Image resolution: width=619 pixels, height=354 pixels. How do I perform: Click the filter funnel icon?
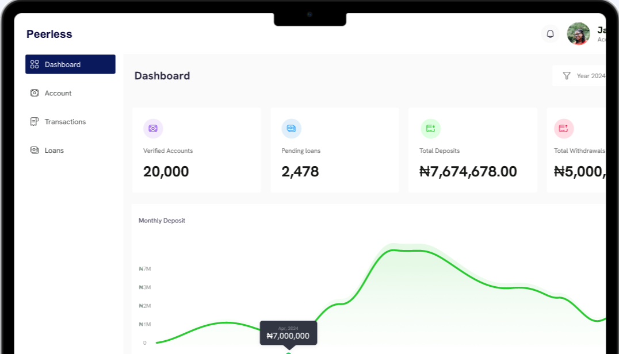(567, 76)
